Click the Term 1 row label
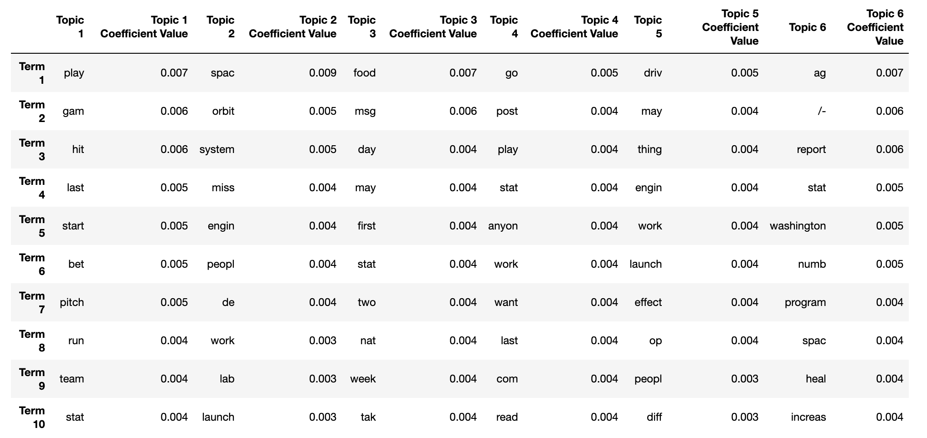927x438 pixels. pyautogui.click(x=32, y=73)
